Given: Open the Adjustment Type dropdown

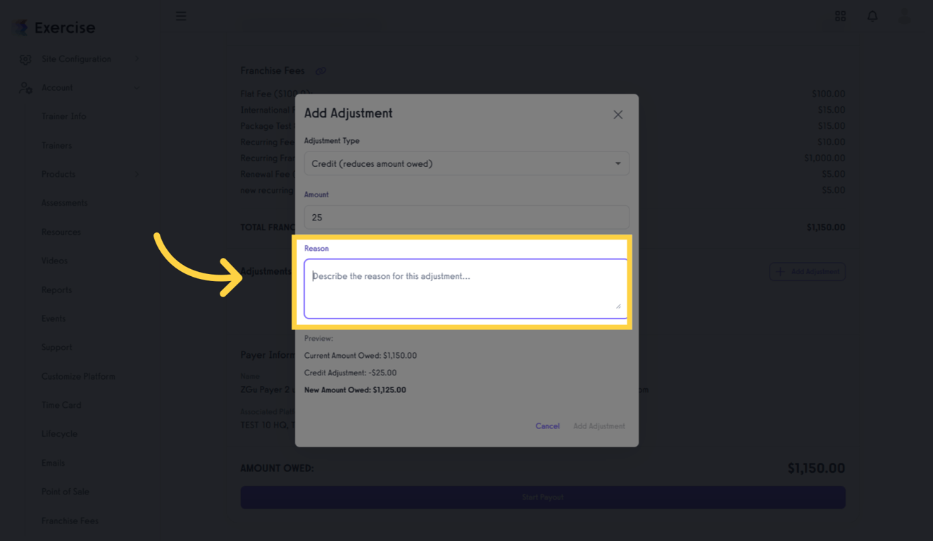Looking at the screenshot, I should pos(467,163).
